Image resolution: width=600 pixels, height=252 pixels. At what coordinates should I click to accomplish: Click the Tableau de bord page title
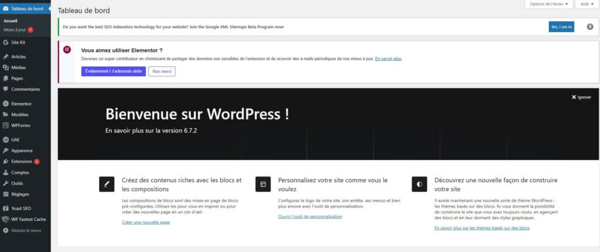[x=83, y=11]
